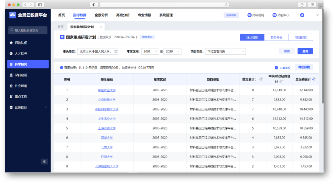This screenshot has height=183, width=334.
Task: Sort by 中央财政经费合计 arrows
Action: [x=281, y=81]
